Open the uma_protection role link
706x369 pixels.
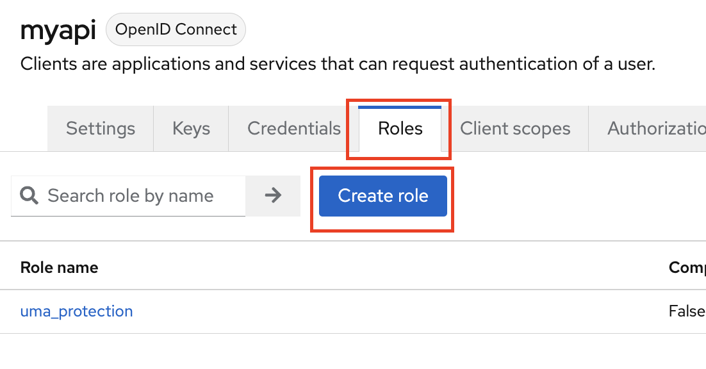coord(77,311)
